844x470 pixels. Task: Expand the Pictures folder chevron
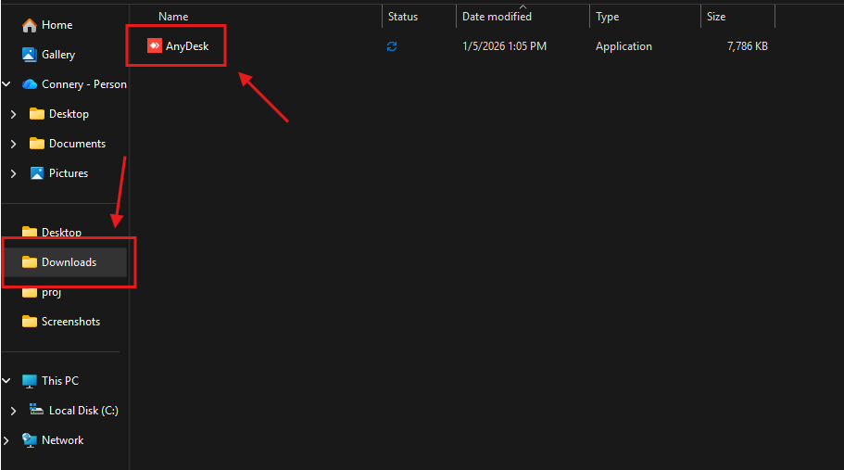(x=13, y=173)
